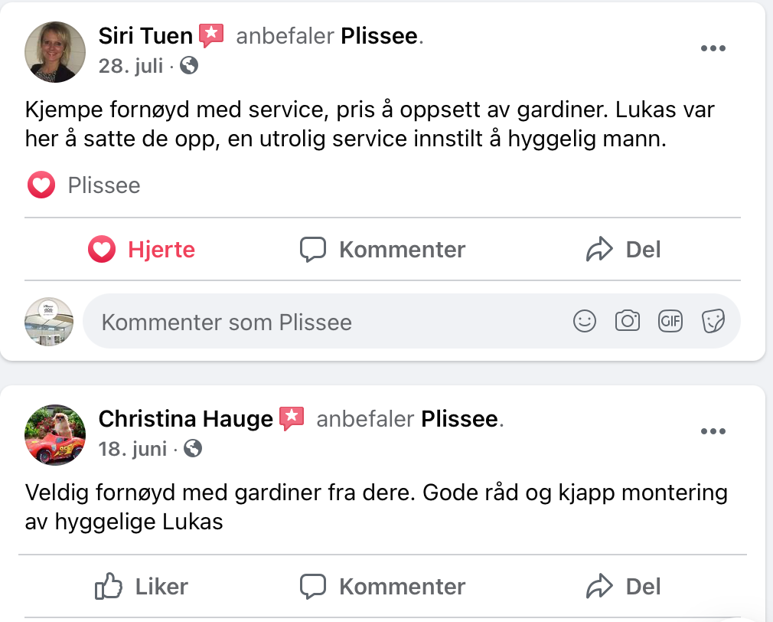Toggle the Hjerte reaction on Siri's post
The height and width of the screenshot is (622, 773).
pyautogui.click(x=142, y=250)
